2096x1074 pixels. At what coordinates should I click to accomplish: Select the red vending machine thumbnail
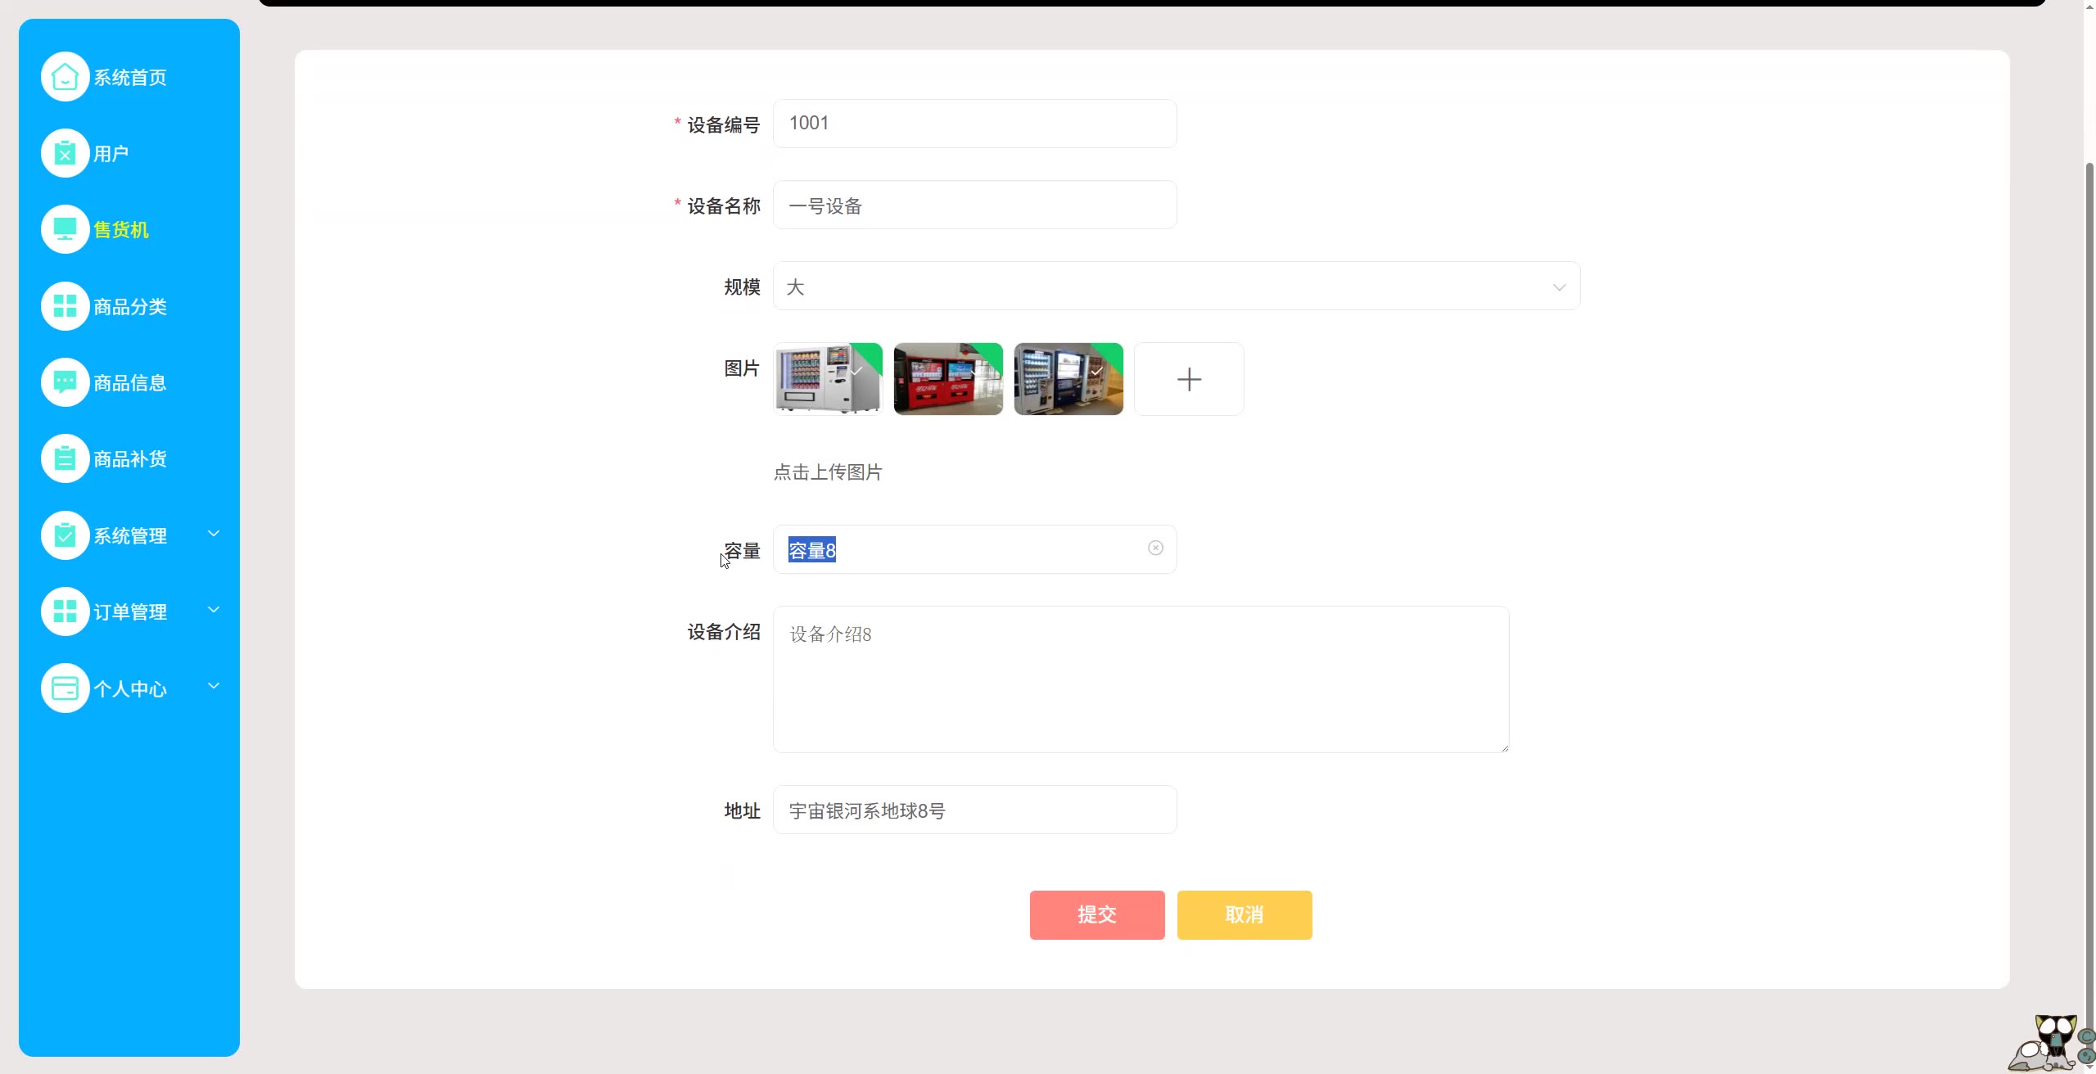[948, 379]
